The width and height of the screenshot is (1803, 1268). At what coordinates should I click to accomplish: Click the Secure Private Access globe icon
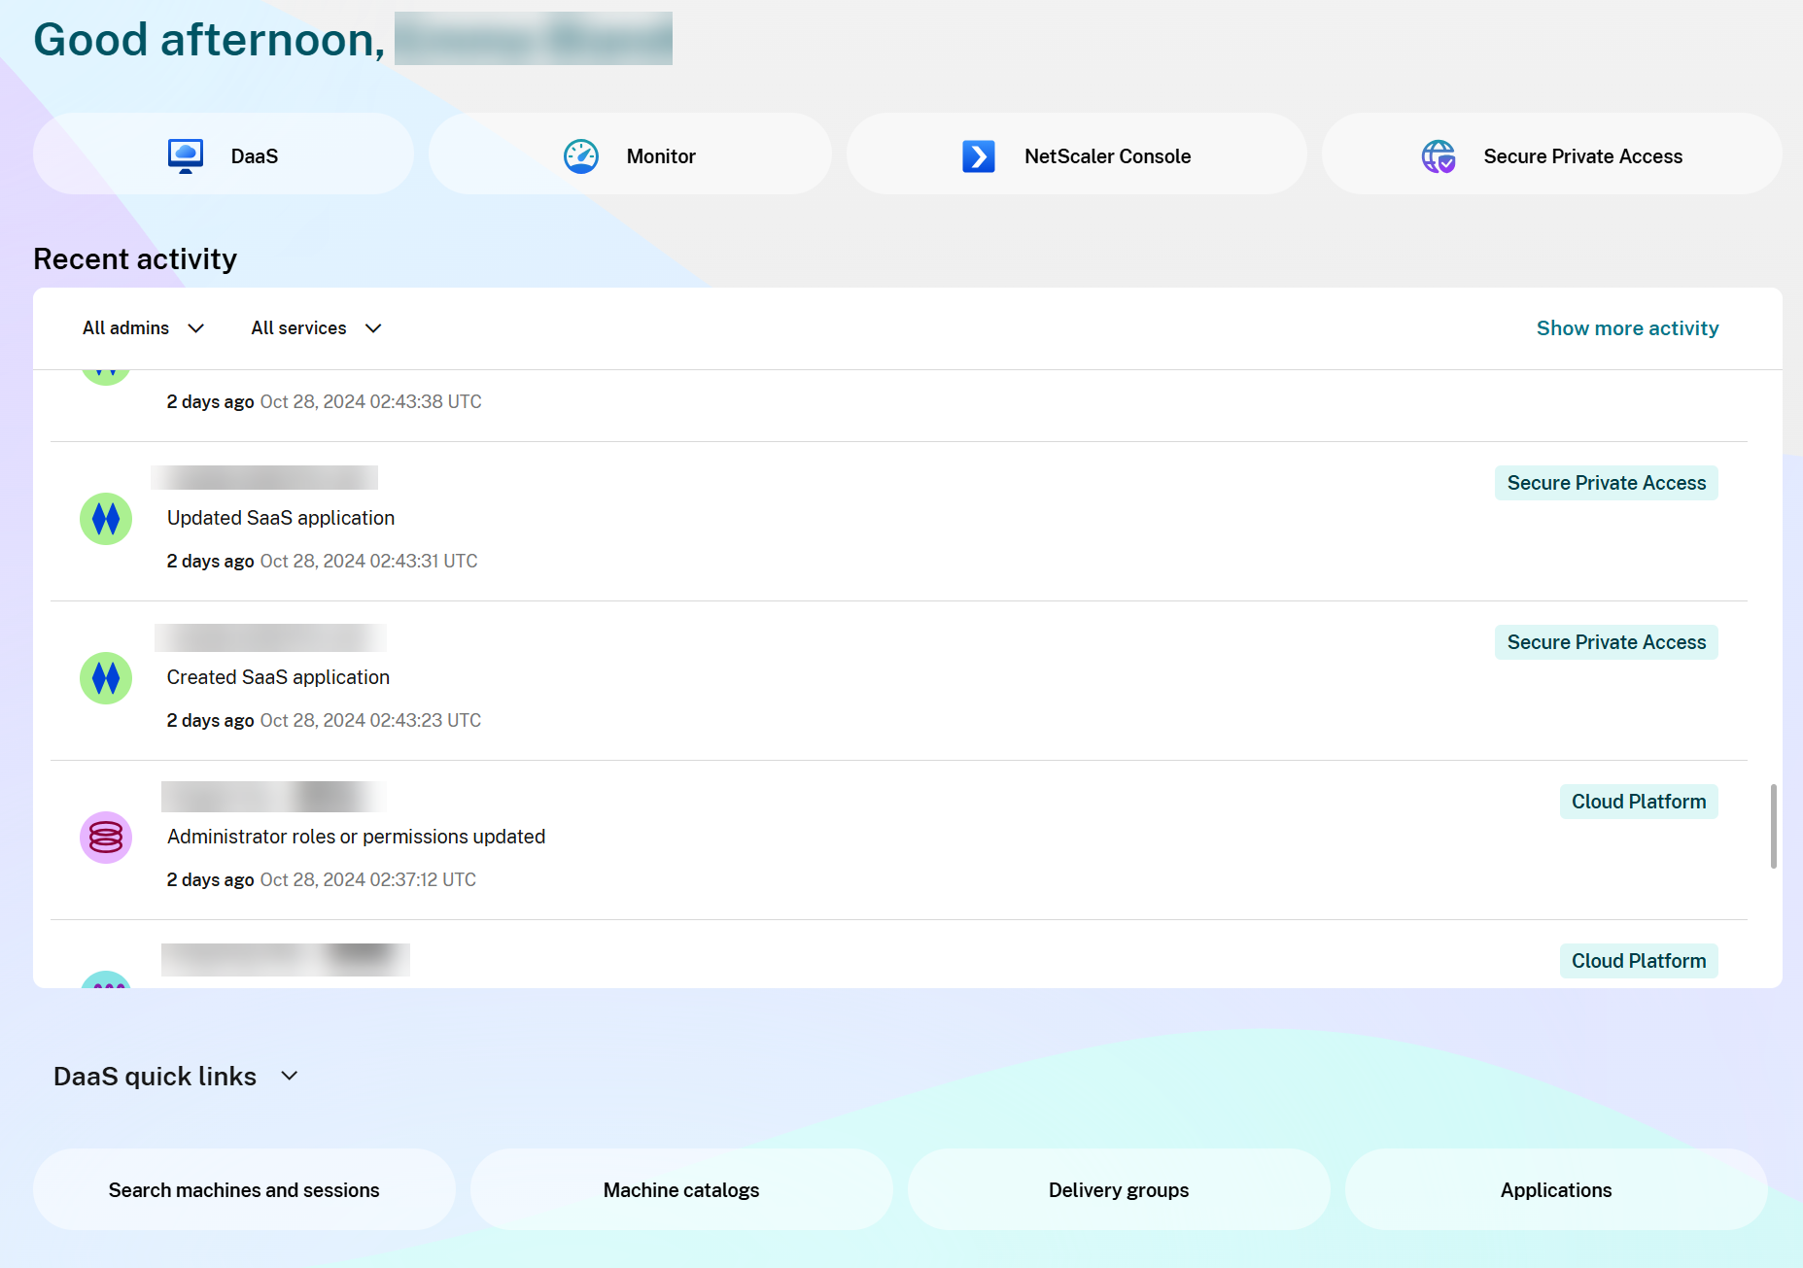click(1439, 155)
